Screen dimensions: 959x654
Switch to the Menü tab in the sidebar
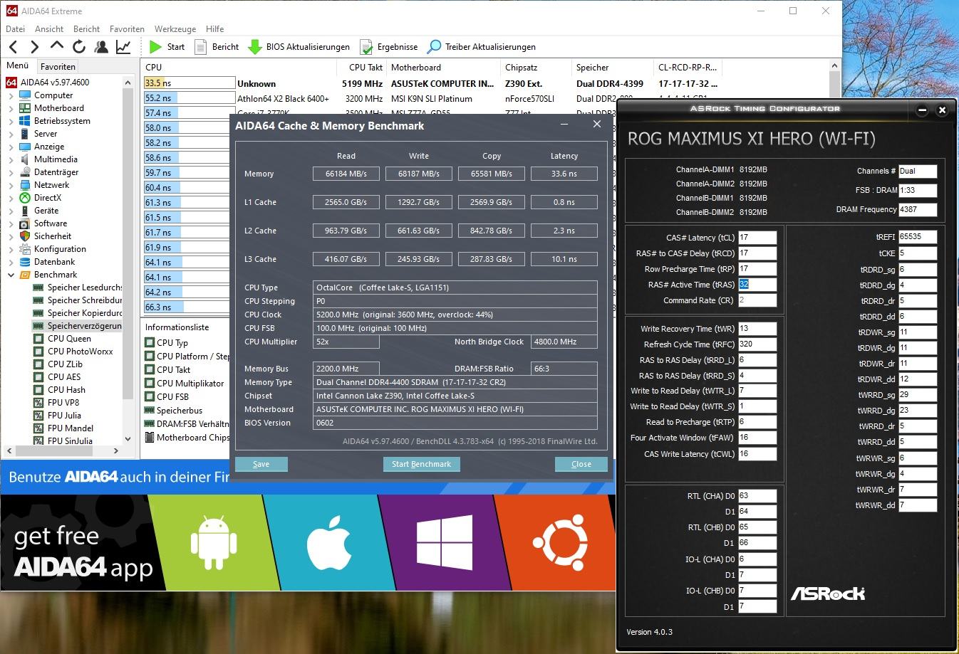[18, 65]
